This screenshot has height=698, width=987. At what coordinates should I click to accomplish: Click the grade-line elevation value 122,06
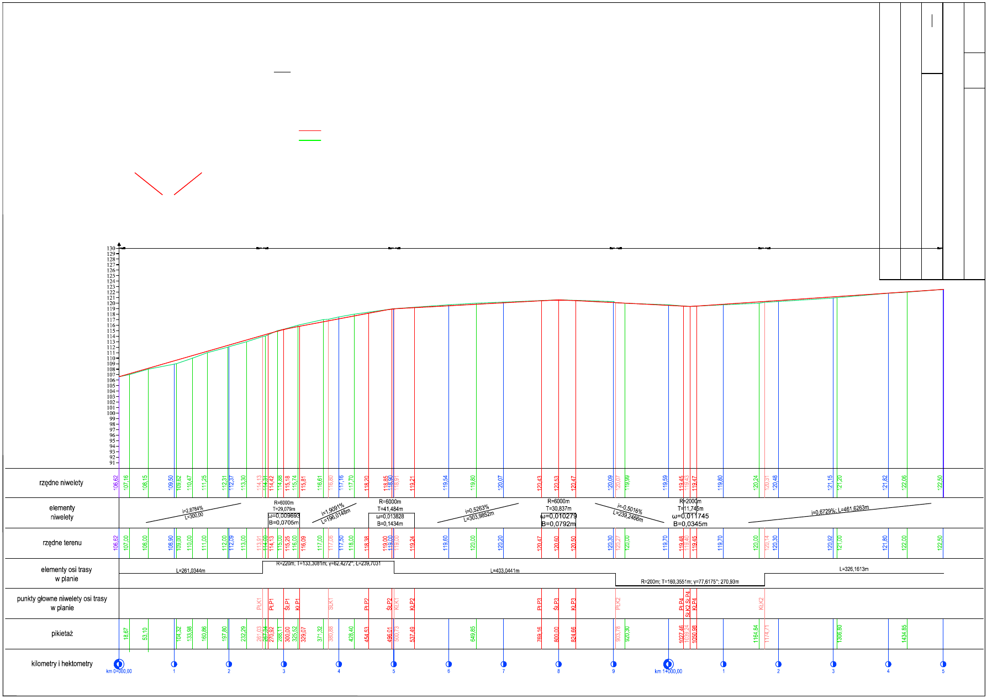tap(904, 482)
